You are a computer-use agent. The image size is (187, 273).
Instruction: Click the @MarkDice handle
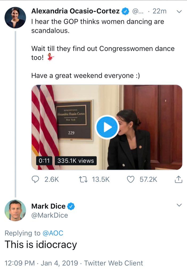(x=50, y=215)
